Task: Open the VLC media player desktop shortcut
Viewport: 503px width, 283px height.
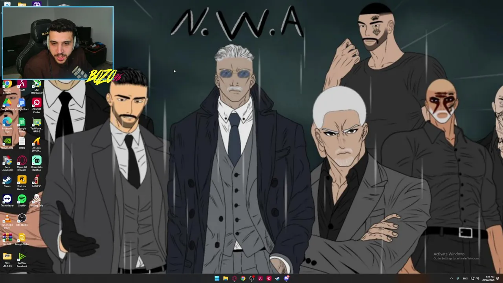Action: coord(7,221)
